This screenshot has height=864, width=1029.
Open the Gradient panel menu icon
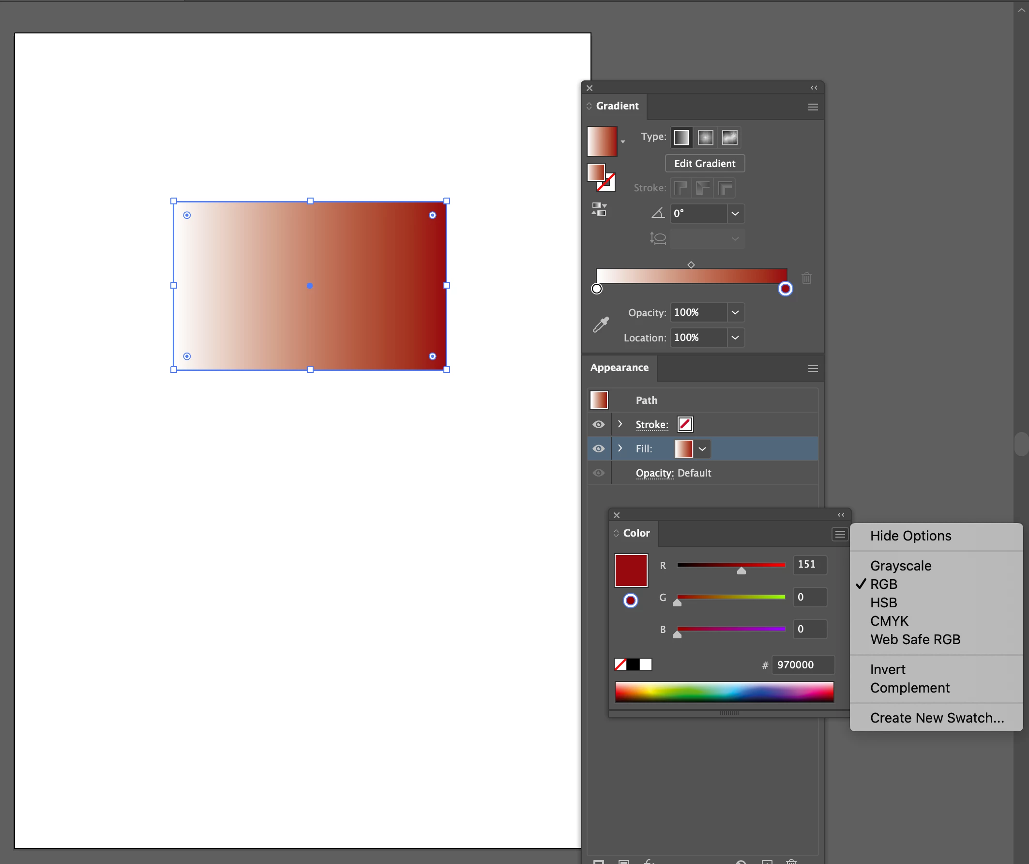(x=813, y=107)
